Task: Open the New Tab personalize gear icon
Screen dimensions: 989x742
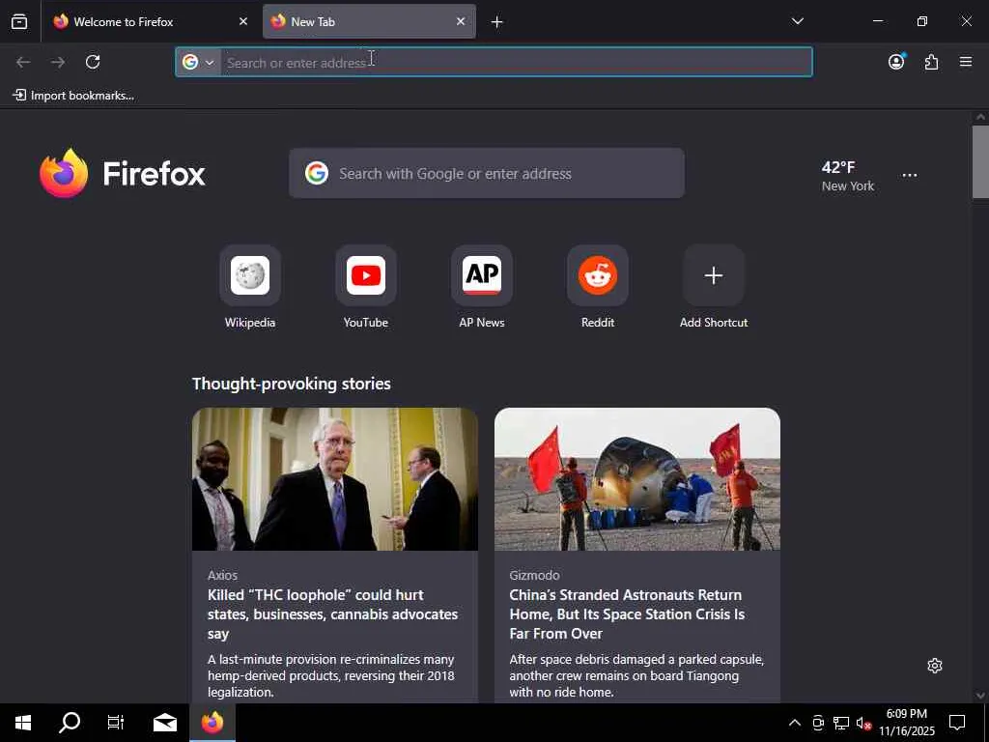Action: [x=935, y=666]
